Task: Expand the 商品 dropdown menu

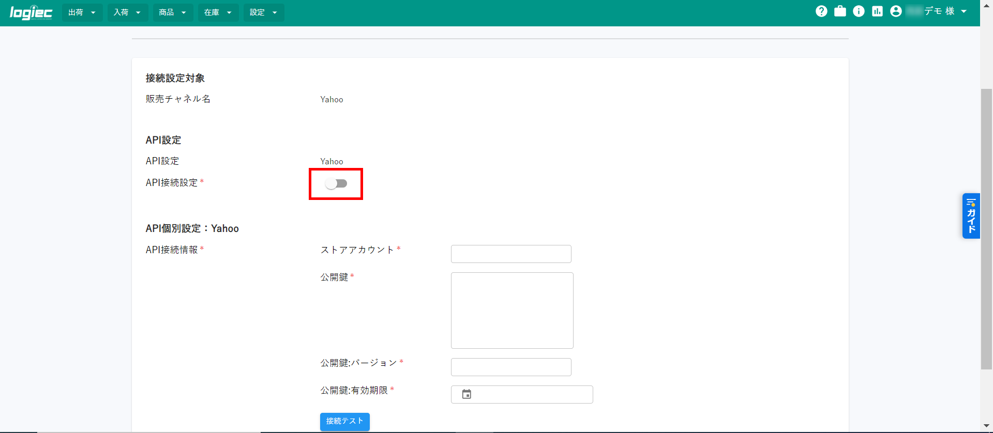Action: pos(173,12)
